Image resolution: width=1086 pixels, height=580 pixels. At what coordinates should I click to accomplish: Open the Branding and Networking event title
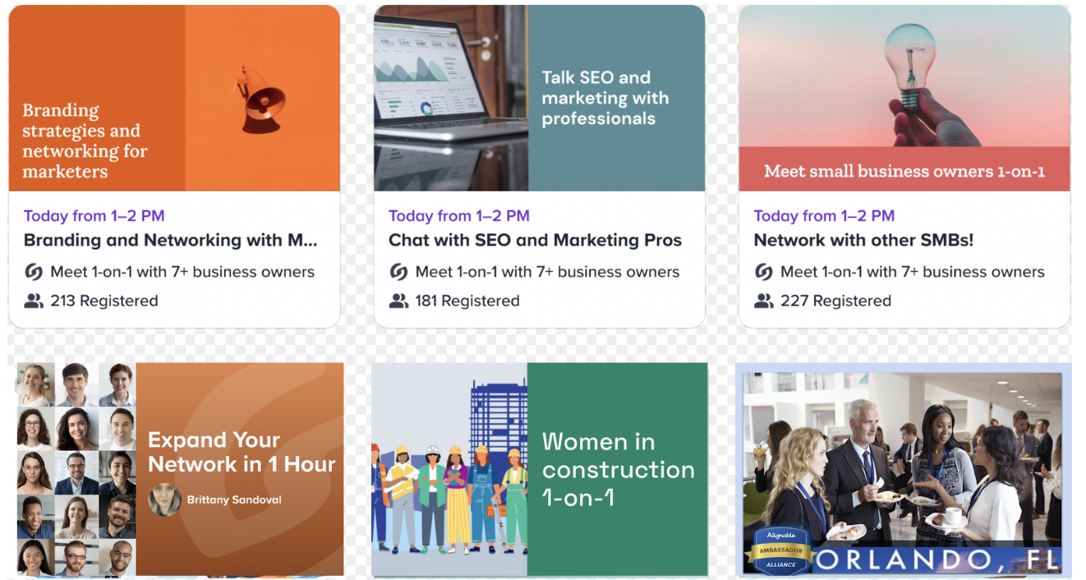pos(170,241)
